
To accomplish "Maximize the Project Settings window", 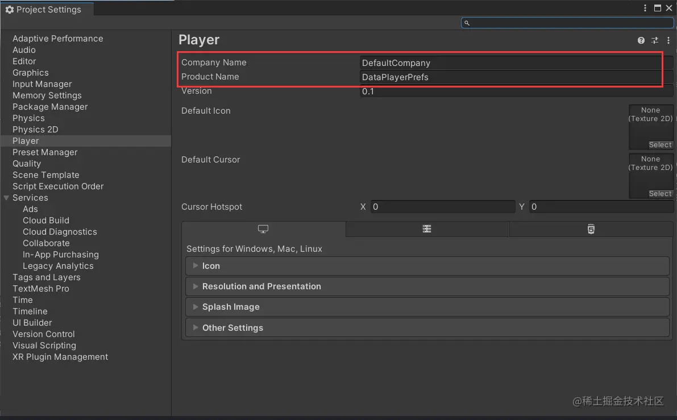I will (x=658, y=8).
